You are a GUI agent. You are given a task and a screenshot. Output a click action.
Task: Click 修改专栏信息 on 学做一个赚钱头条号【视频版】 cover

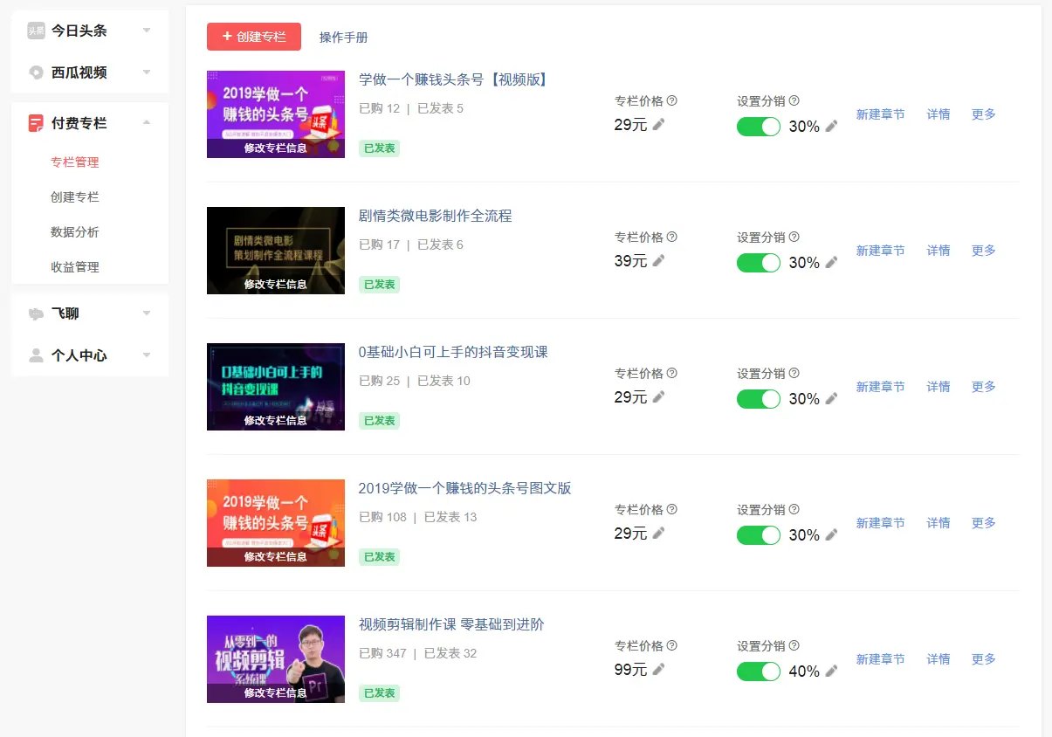coord(276,148)
